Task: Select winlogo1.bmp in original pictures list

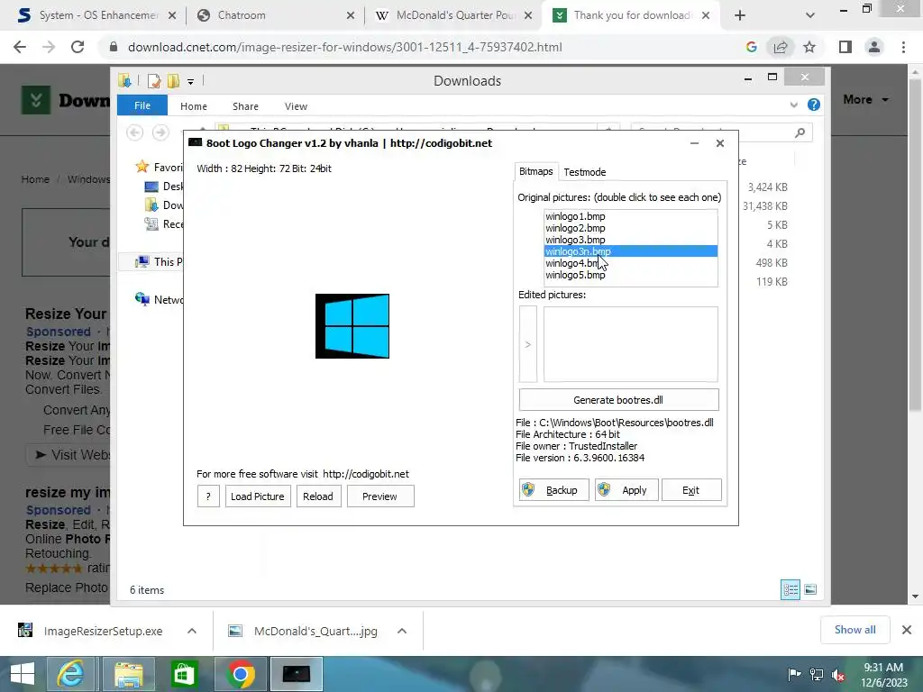Action: 575,216
